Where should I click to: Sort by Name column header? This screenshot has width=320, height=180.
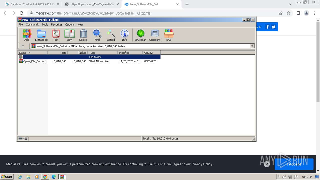click(x=33, y=53)
